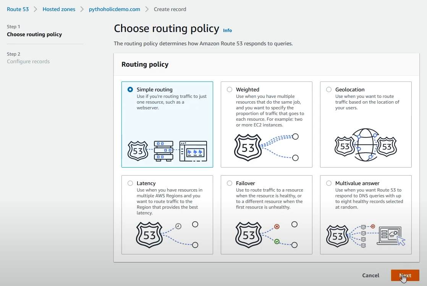Image resolution: width=427 pixels, height=286 pixels.
Task: Select the Multivalue answer radio button
Action: tap(329, 183)
